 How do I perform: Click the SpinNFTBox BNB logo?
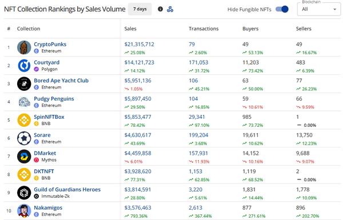coord(24,120)
